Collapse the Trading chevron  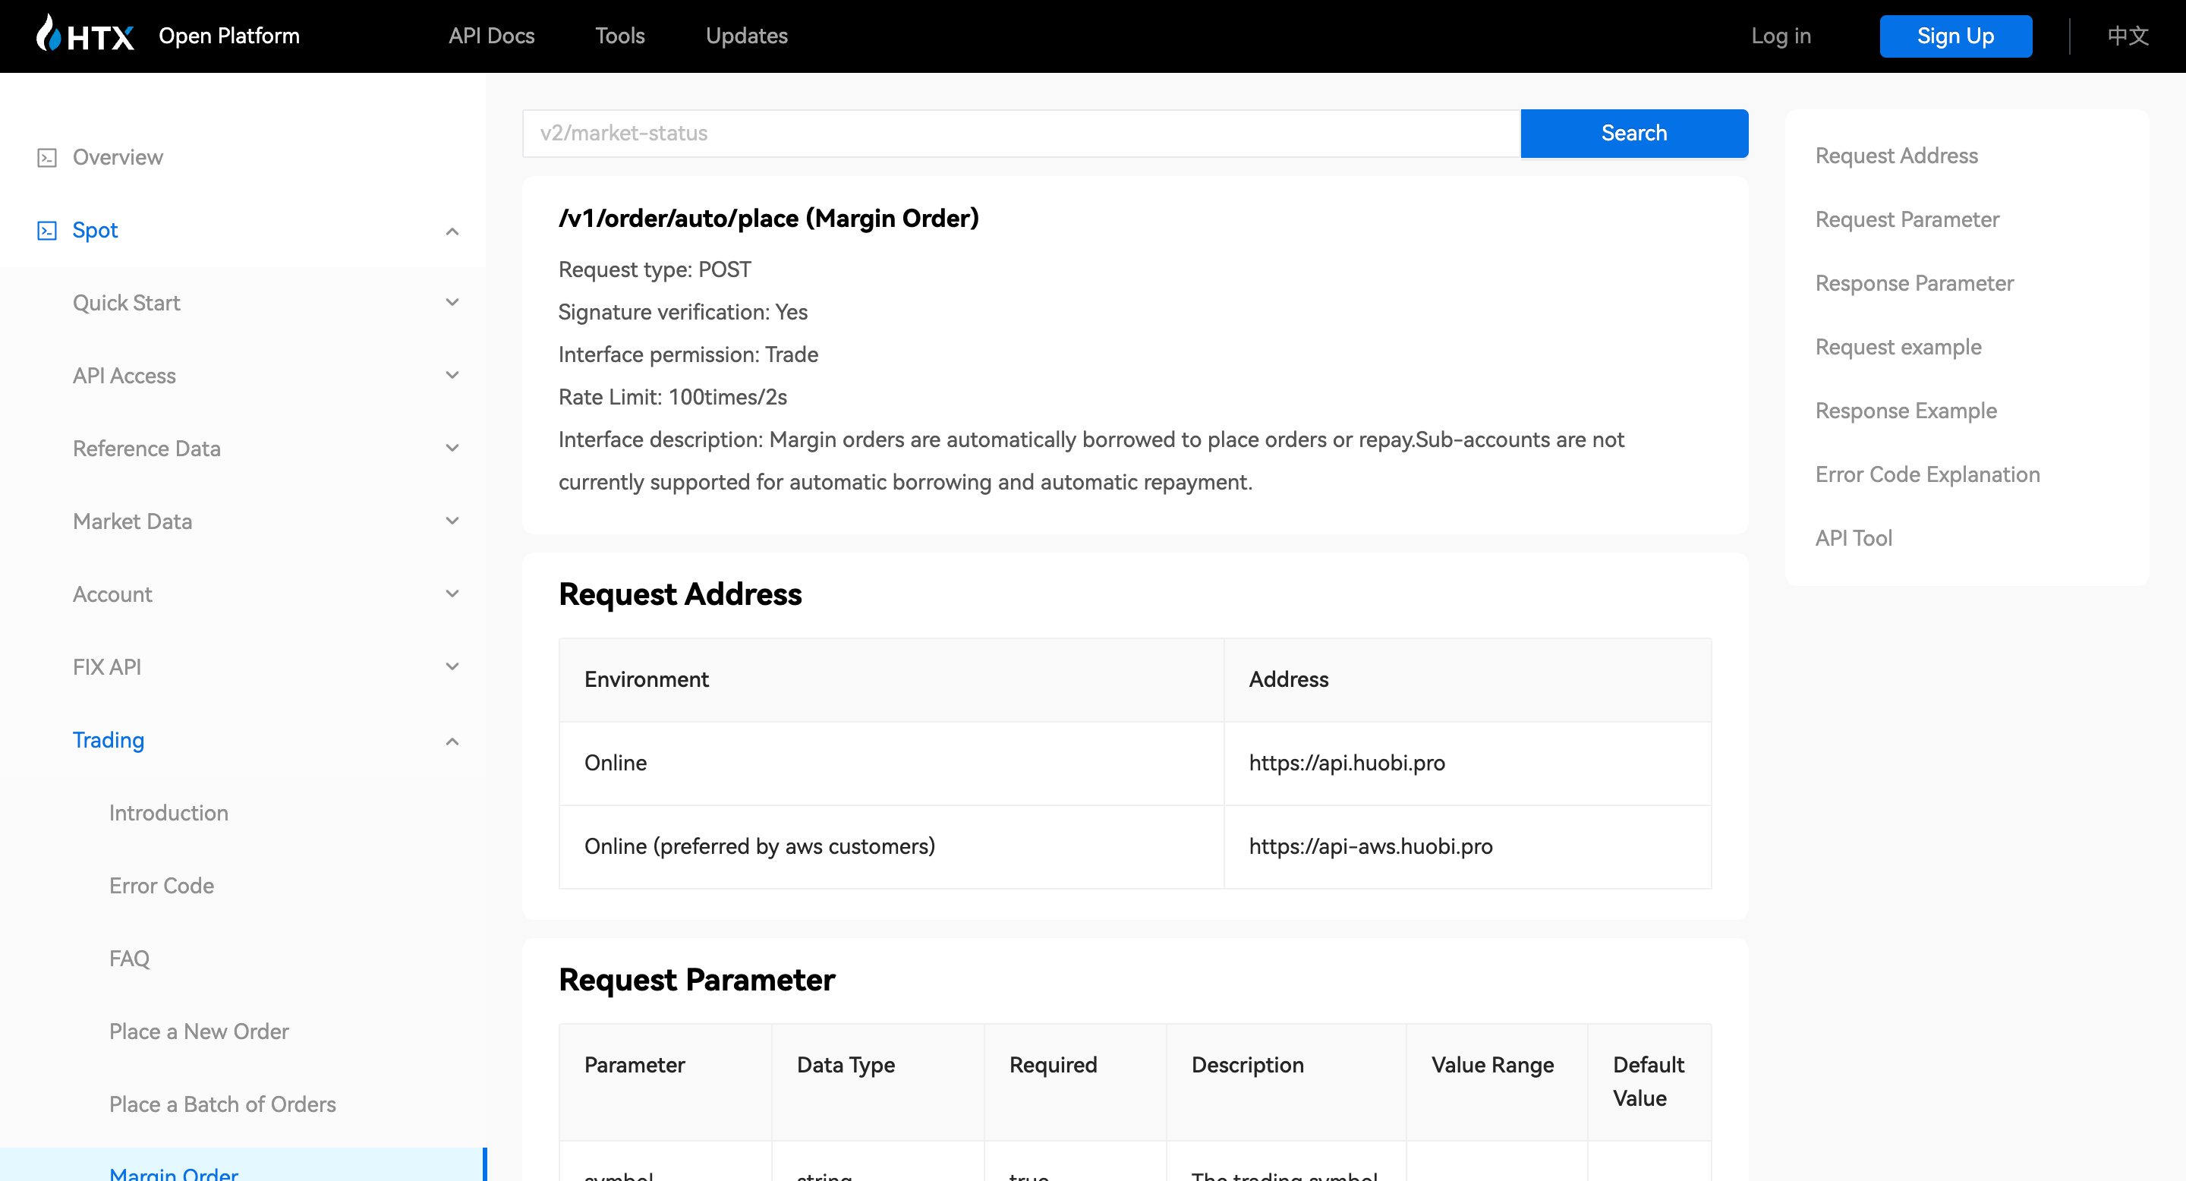click(452, 741)
